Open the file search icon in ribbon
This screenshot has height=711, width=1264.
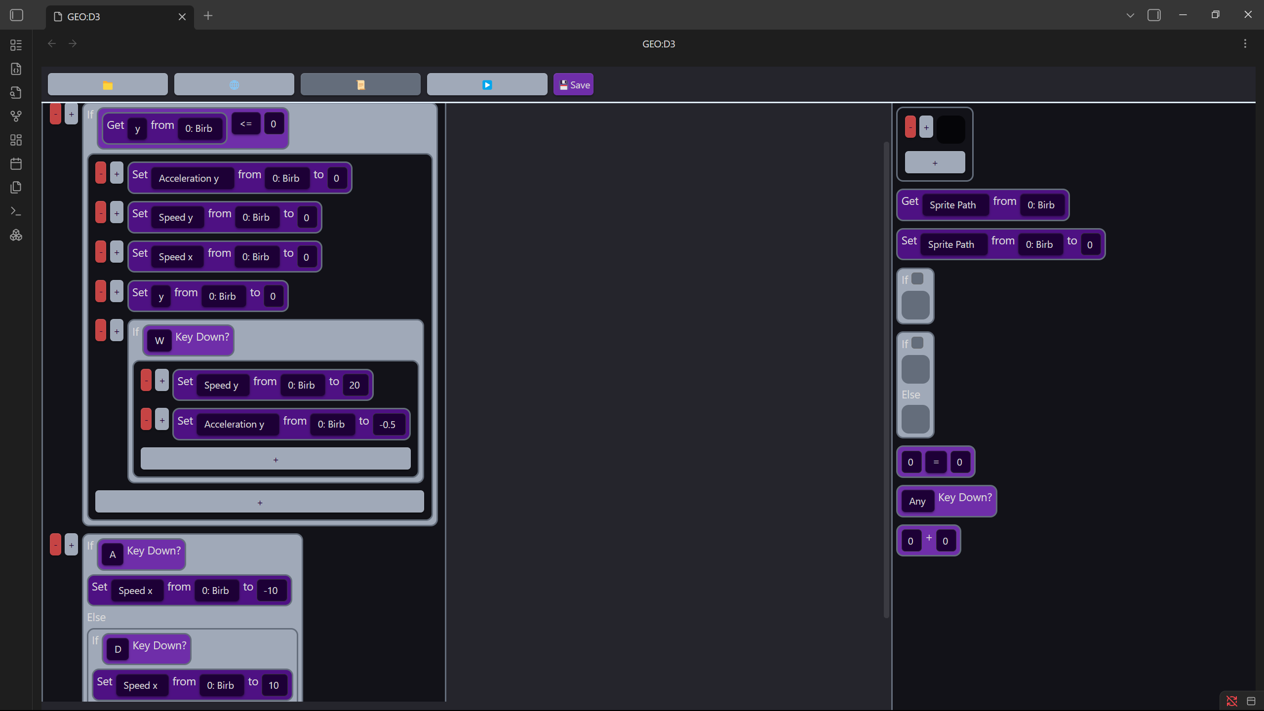pyautogui.click(x=16, y=92)
